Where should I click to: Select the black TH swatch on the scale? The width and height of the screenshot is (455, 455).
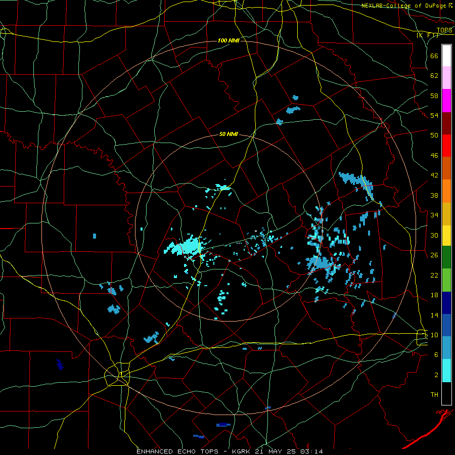click(446, 393)
